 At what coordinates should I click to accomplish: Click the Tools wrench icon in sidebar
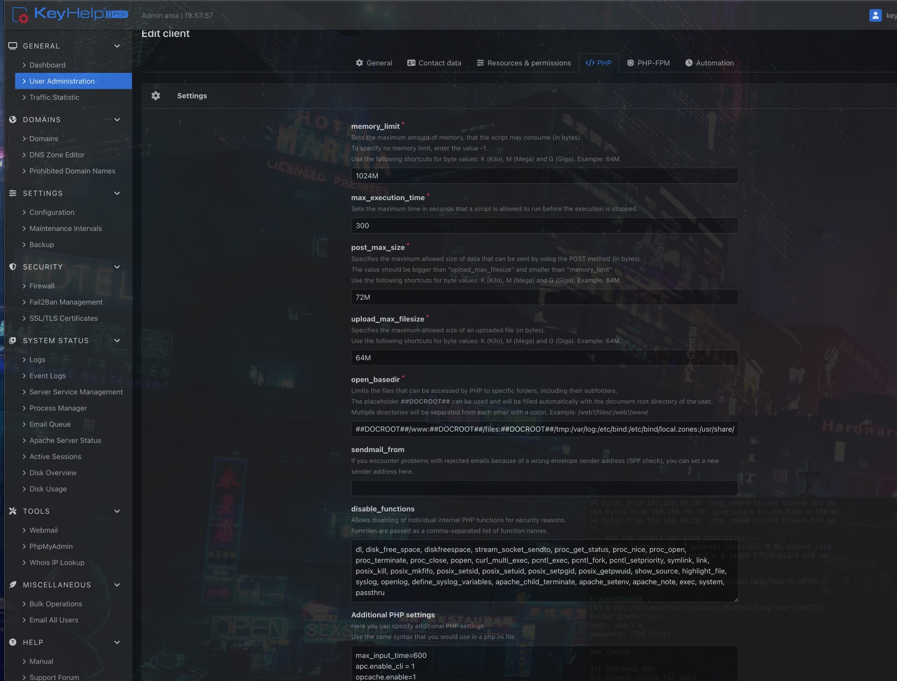[13, 511]
